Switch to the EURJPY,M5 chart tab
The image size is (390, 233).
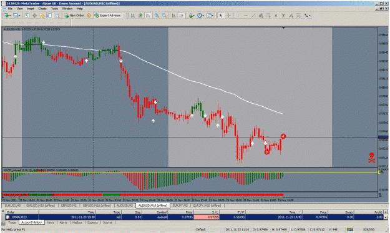[180, 206]
